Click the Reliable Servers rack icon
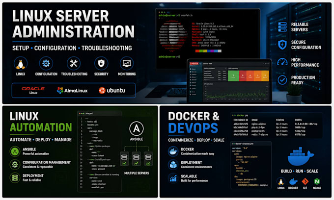Image resolution: width=334 pixels, height=200 pixels. (x=282, y=27)
